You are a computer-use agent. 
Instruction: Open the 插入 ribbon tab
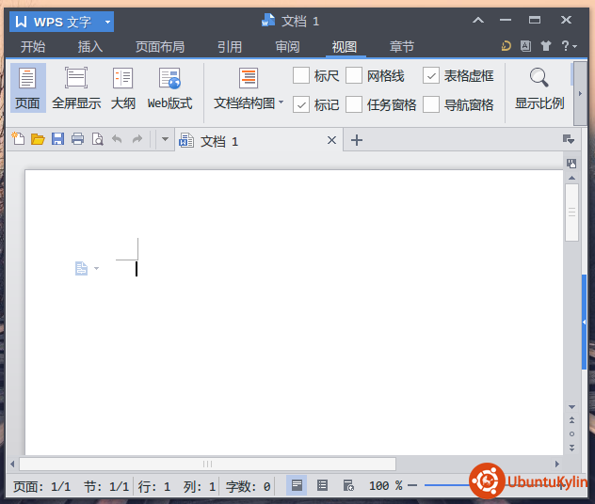(90, 47)
